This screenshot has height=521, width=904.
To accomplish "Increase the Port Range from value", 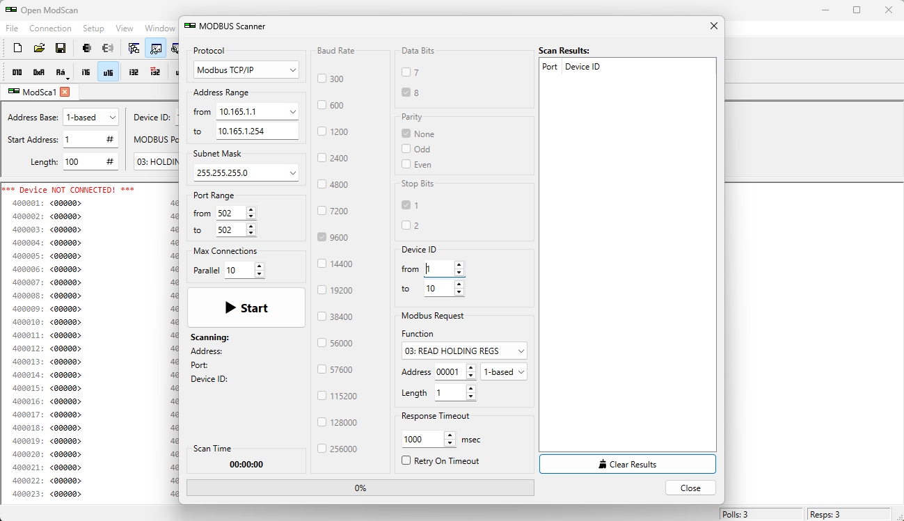I will tap(251, 210).
